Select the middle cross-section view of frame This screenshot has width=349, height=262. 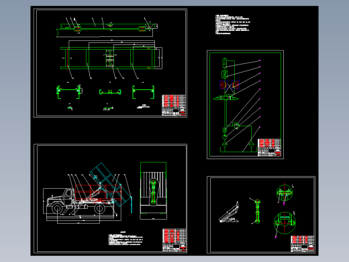pyautogui.click(x=110, y=92)
